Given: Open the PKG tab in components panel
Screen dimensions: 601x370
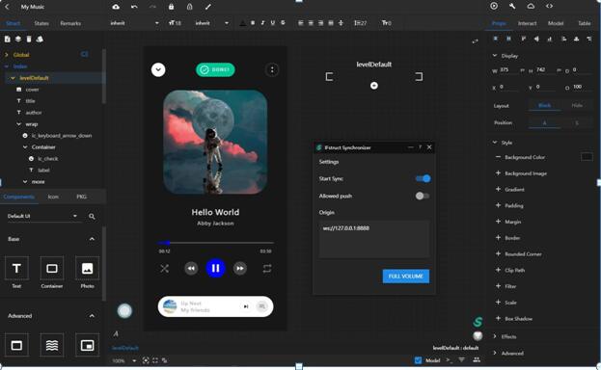Looking at the screenshot, I should (x=81, y=197).
